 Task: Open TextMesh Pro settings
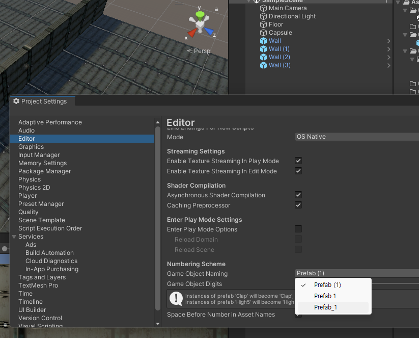38,285
